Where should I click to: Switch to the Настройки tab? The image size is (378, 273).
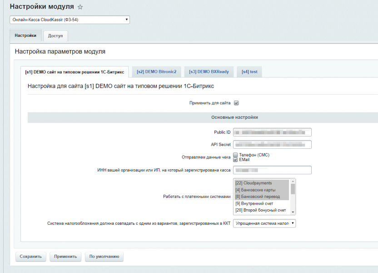[x=25, y=35]
